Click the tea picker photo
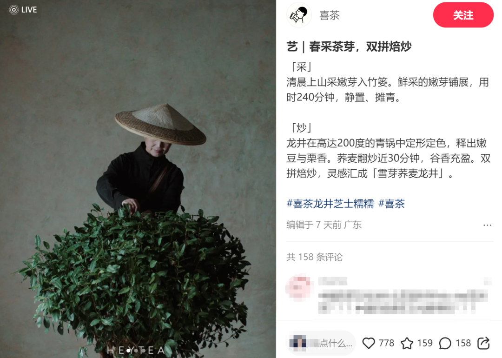This screenshot has width=502, height=358. [138, 179]
